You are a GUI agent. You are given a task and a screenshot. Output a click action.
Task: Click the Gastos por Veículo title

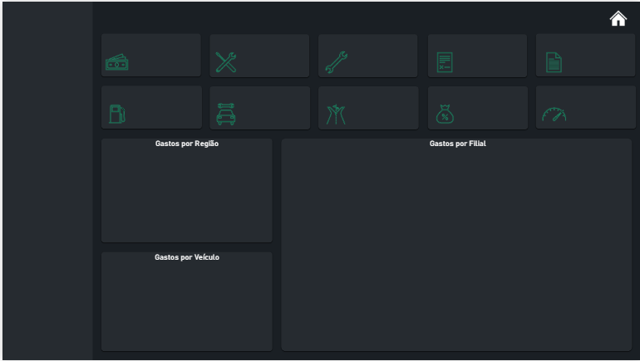(x=186, y=257)
